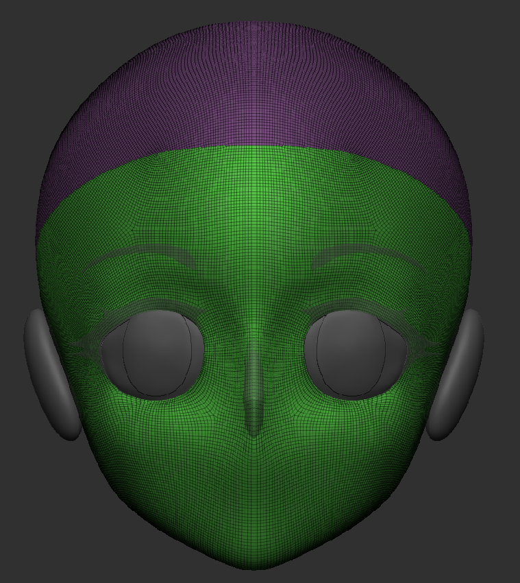
Task: Click the purple-green polygroup border at center
Action: [255, 147]
